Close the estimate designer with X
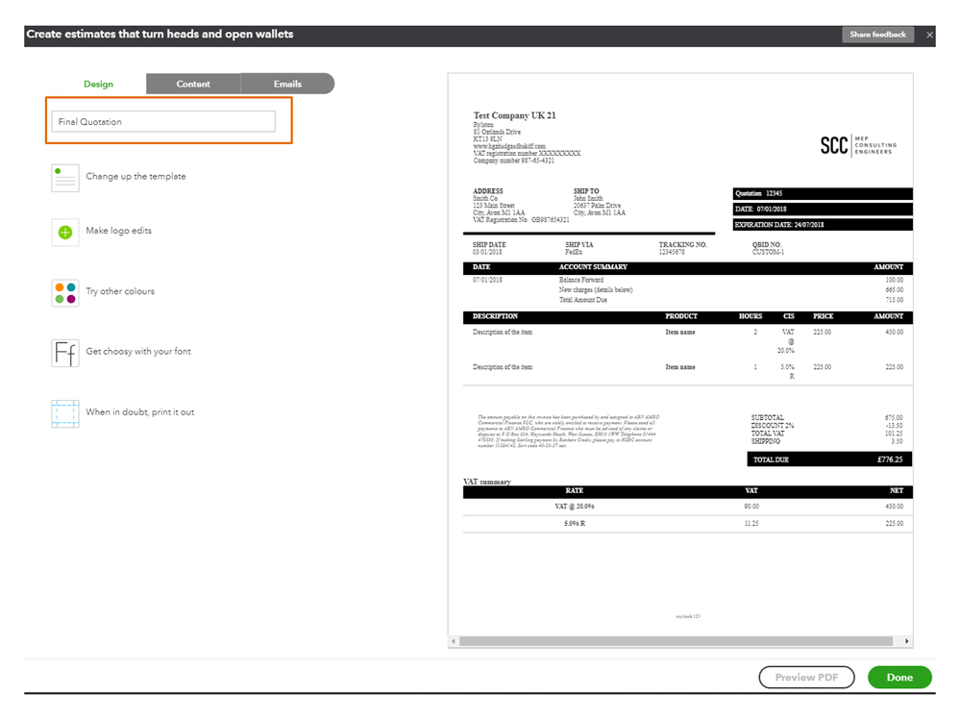The image size is (960, 720). [929, 35]
